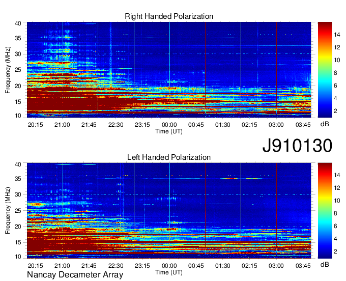
Task: Click 21:45 time tick of Left Handed plot
Action: point(89,266)
